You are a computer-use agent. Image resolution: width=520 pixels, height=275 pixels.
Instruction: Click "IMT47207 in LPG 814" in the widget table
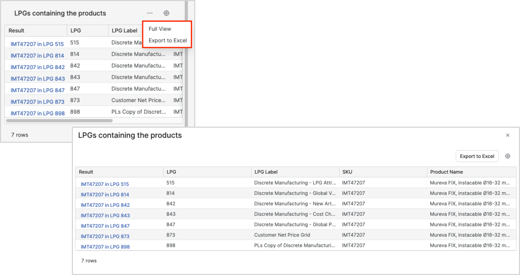coord(37,55)
